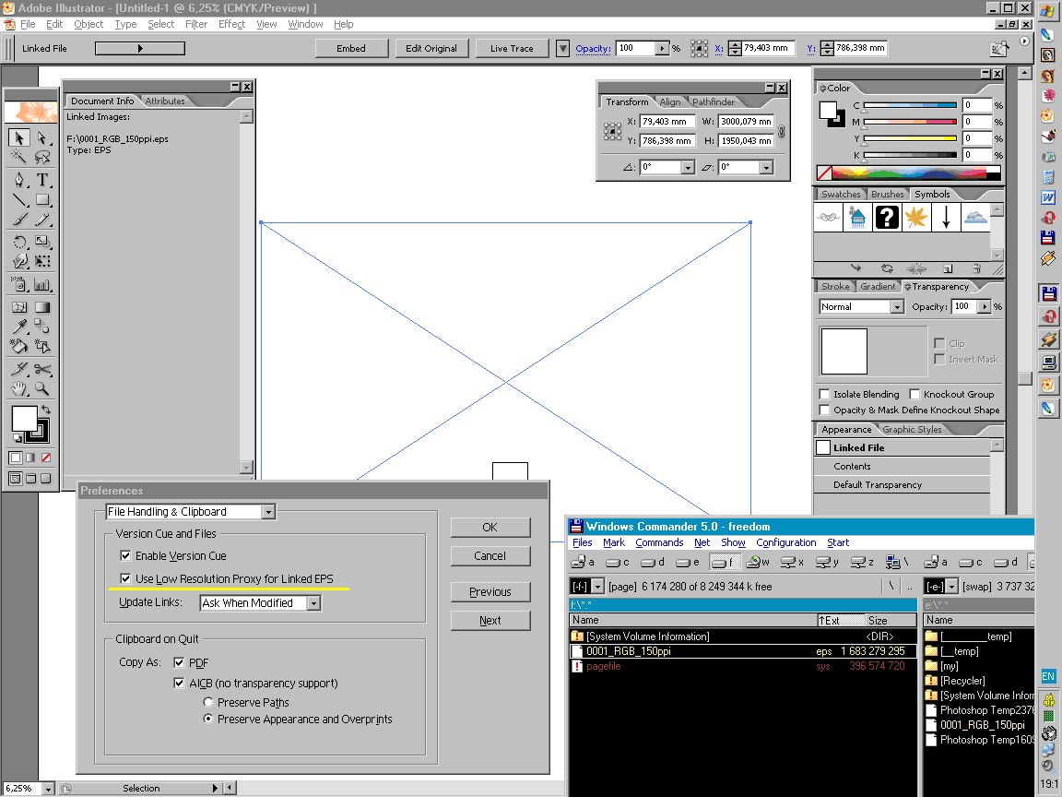The image size is (1062, 797).
Task: Open the Rotate angle dropdown in Transform
Action: pos(688,167)
